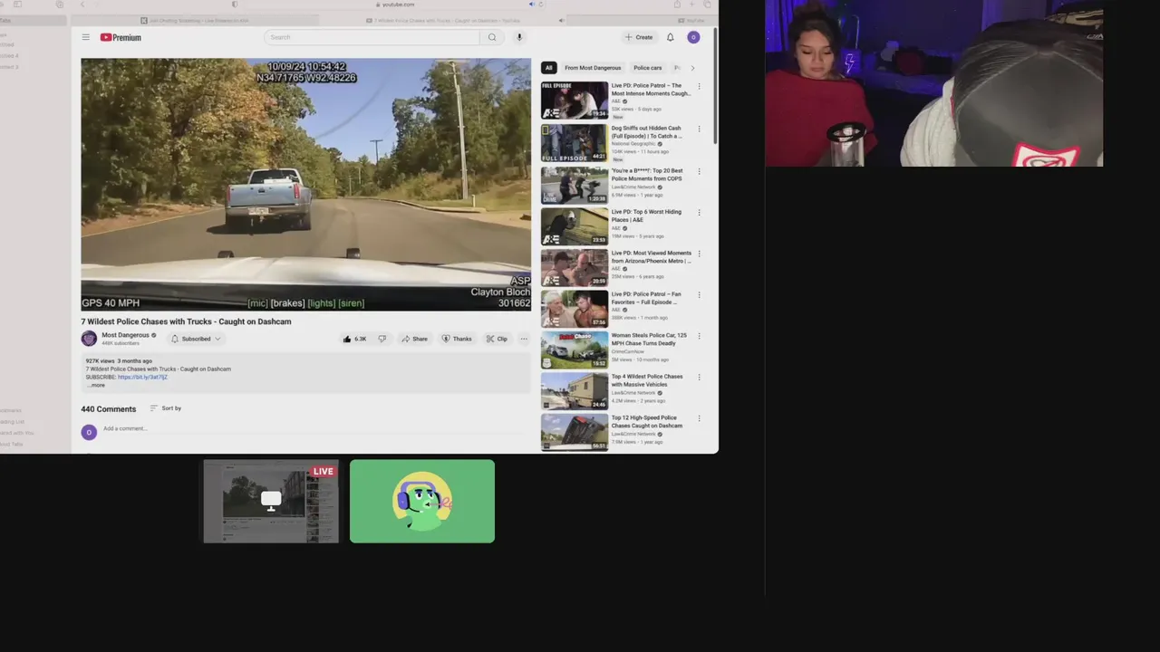This screenshot has height=652, width=1160.
Task: Open the bit.ly subscribe link
Action: tap(142, 378)
